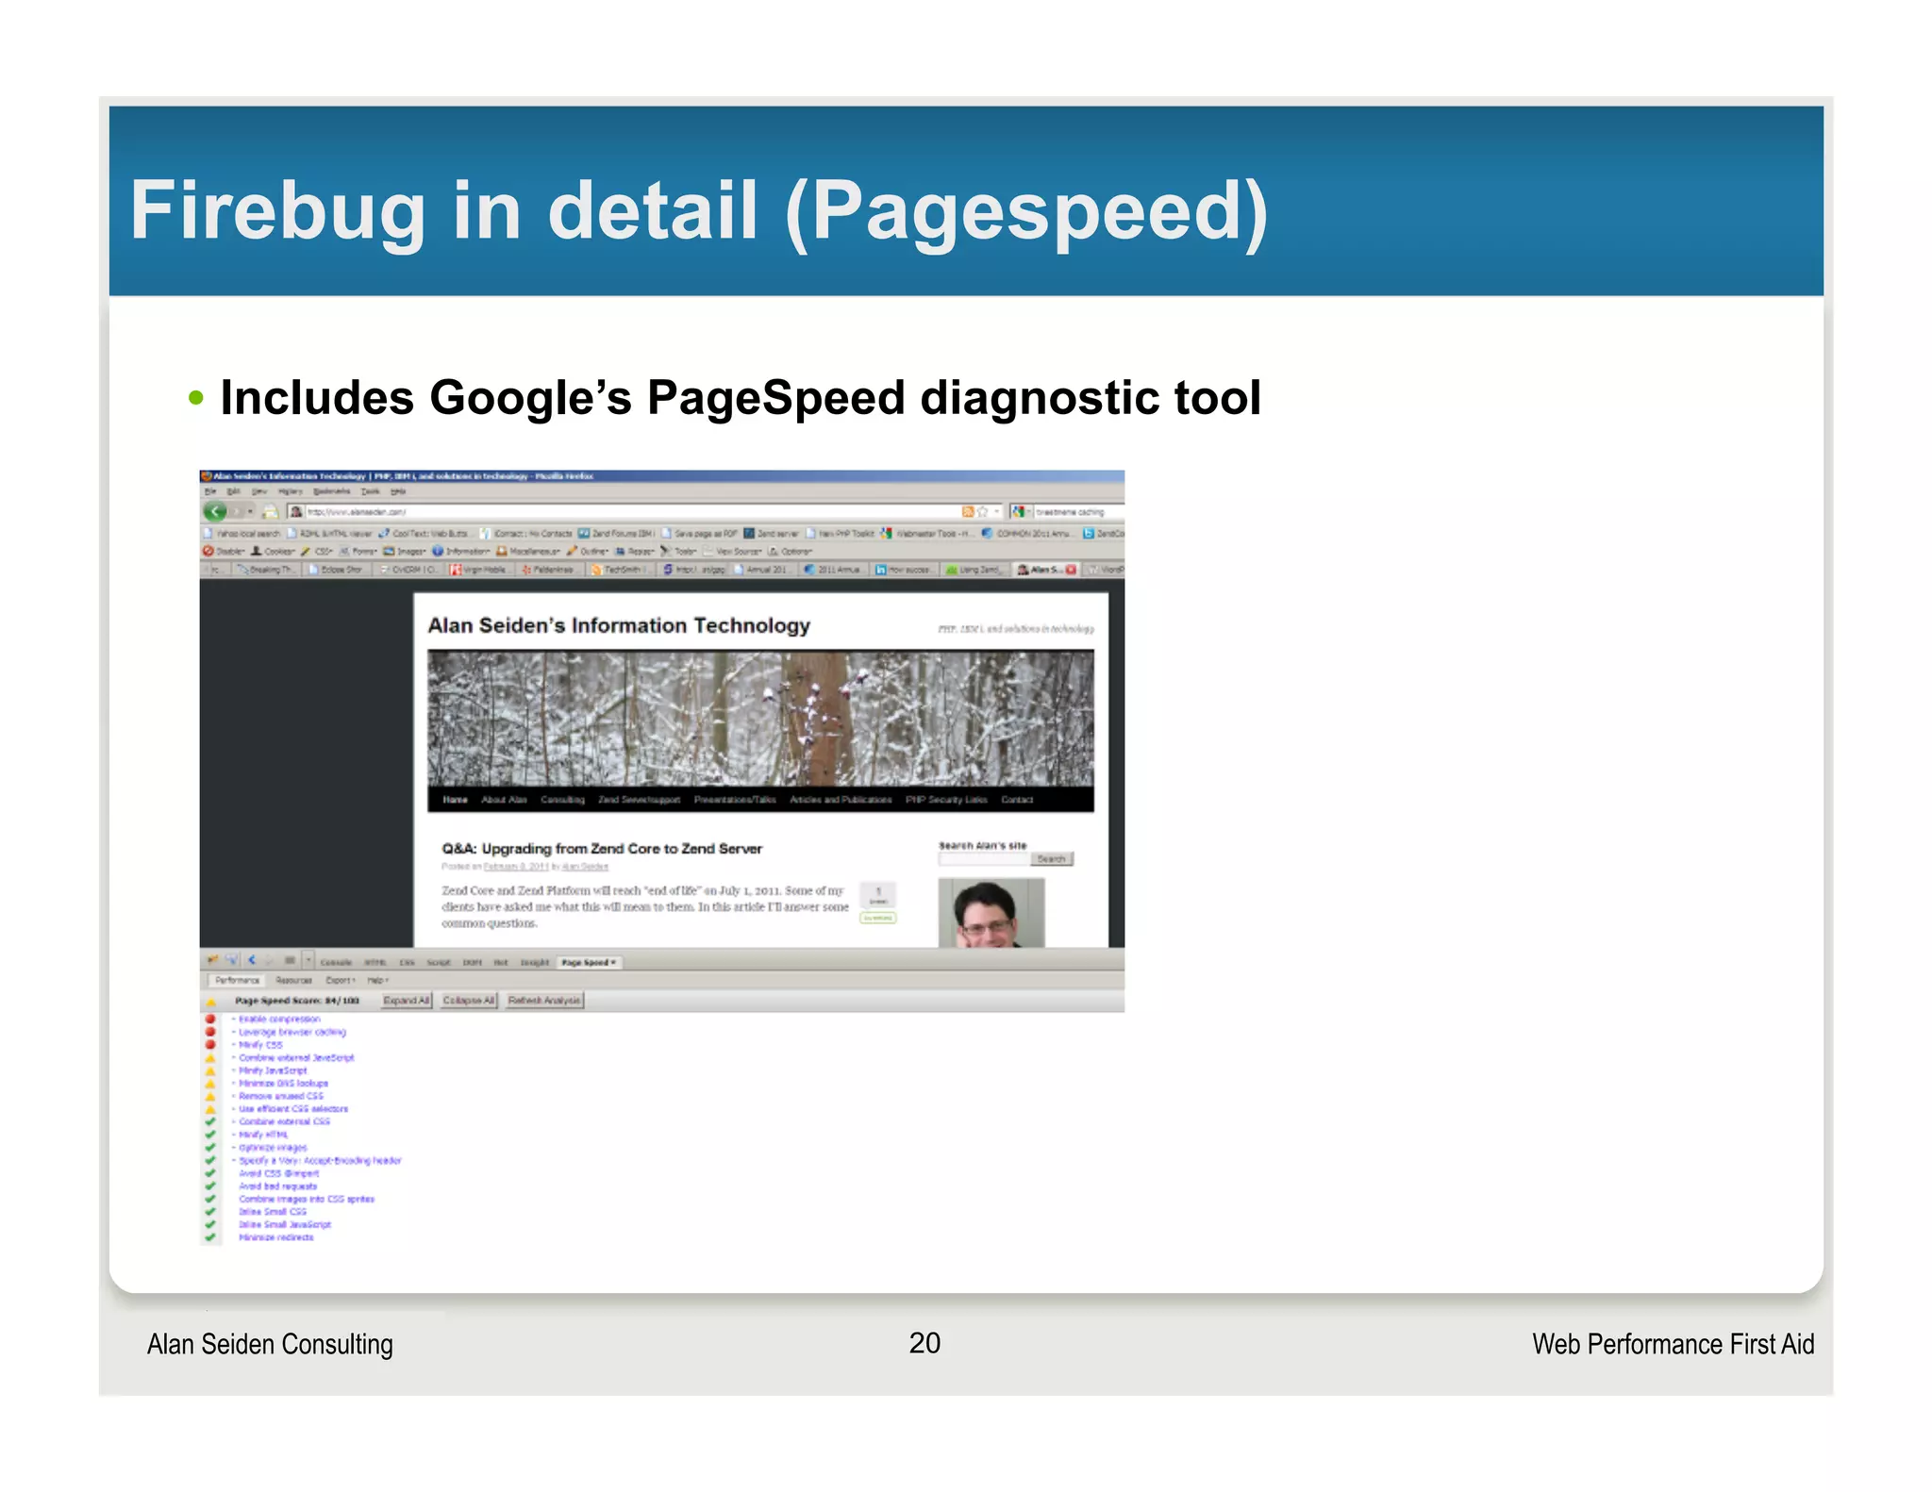Close the Alan S... browser tab
1932x1492 pixels.
pyautogui.click(x=1071, y=570)
